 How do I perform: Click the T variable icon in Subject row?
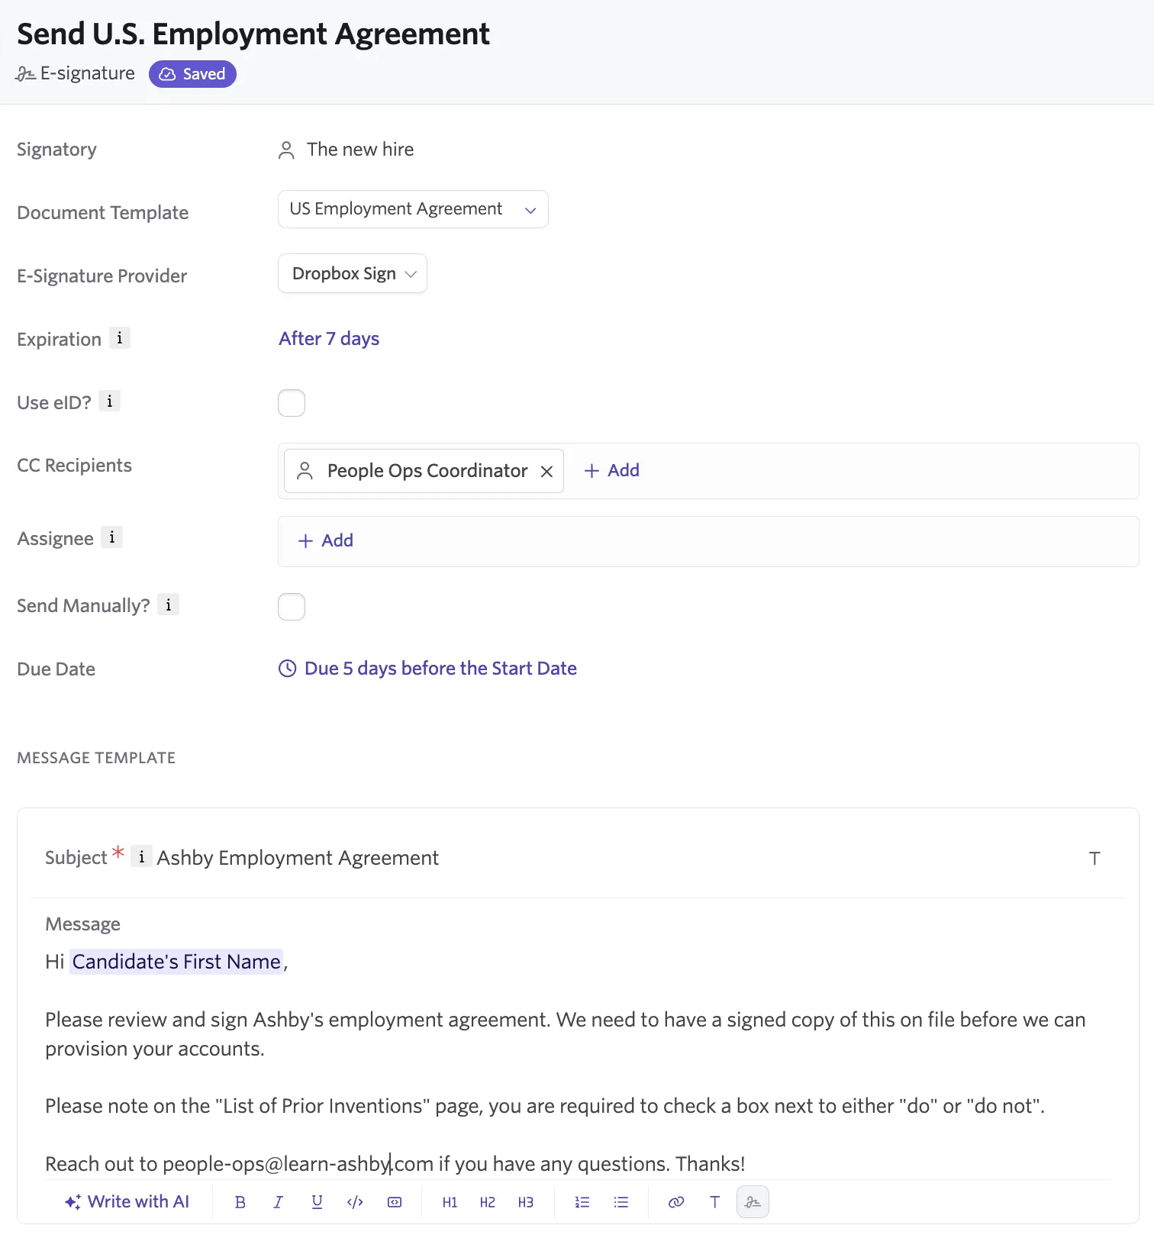click(x=1094, y=859)
